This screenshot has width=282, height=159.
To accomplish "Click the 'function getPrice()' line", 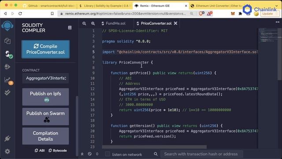I will 163,73.
